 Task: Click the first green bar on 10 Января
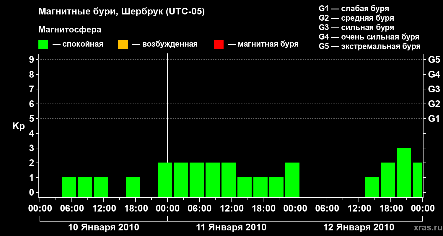(69, 187)
